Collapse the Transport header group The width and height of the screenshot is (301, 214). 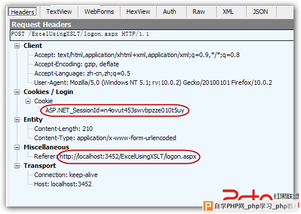pyautogui.click(x=17, y=166)
